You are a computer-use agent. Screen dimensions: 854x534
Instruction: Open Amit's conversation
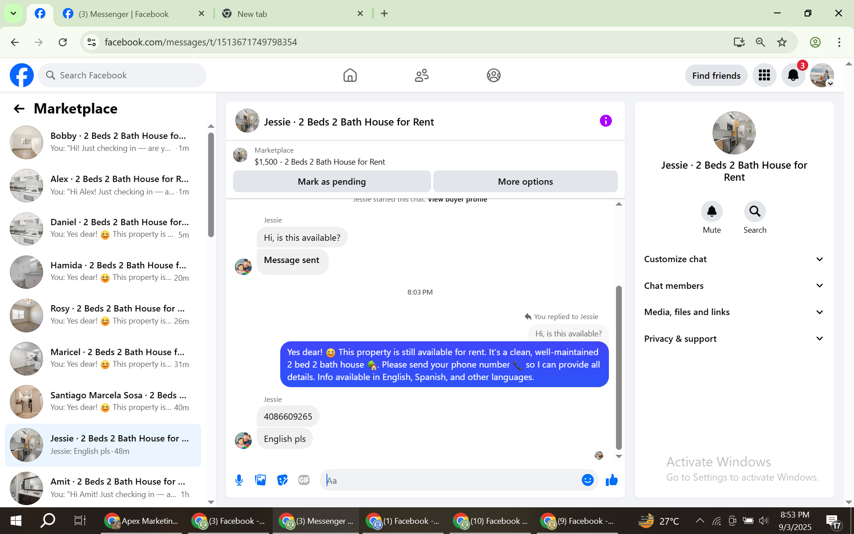click(x=103, y=488)
